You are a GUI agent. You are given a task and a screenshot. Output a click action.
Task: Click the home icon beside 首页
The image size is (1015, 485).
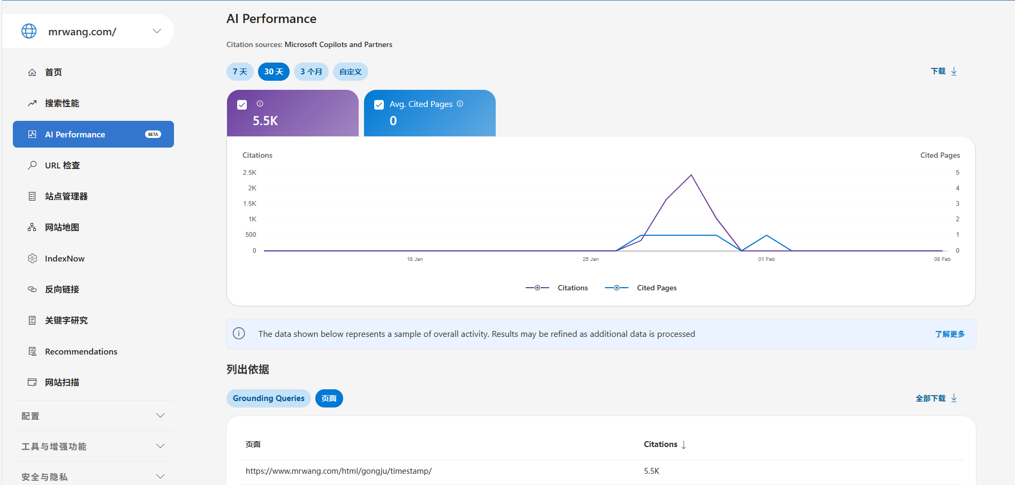tap(32, 72)
